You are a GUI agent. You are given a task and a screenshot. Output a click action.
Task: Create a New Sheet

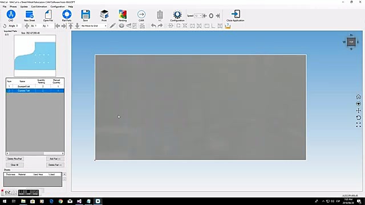pos(29,15)
